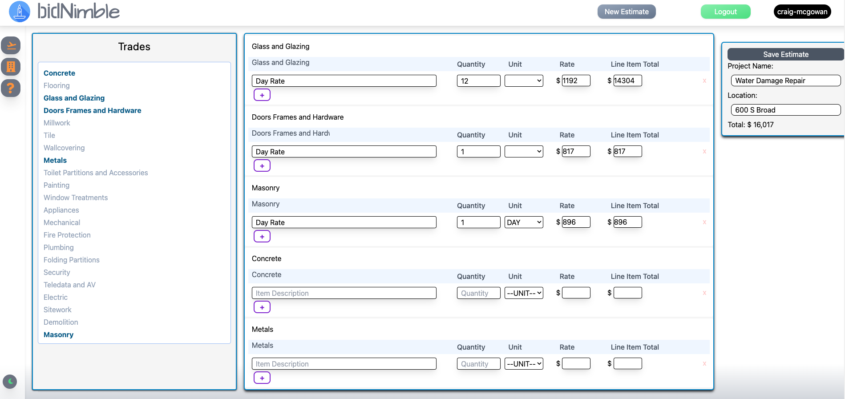Screen dimensions: 845x399
Task: Open Unit dropdown in Doors Frames row
Action: pos(524,152)
